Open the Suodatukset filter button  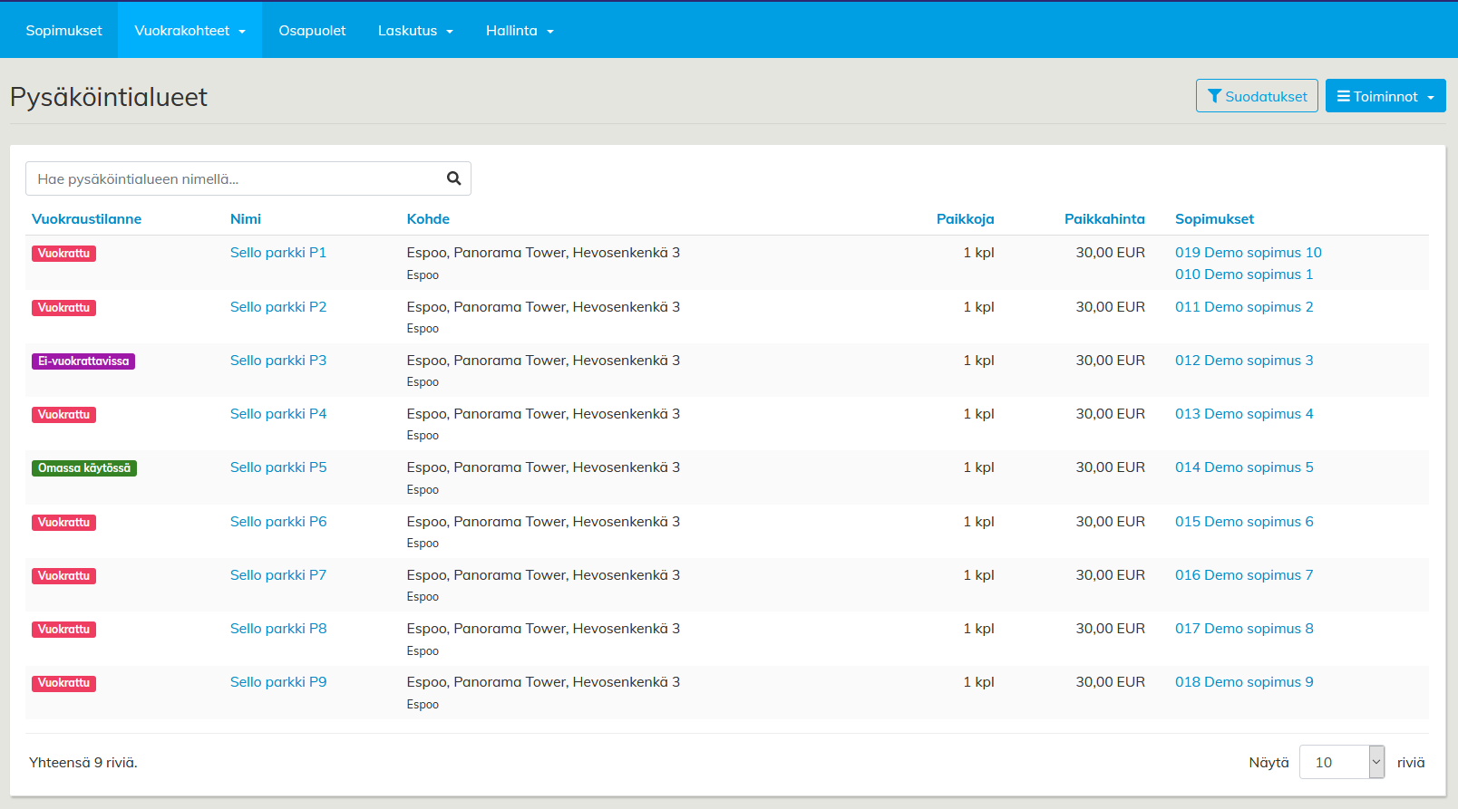click(x=1256, y=96)
